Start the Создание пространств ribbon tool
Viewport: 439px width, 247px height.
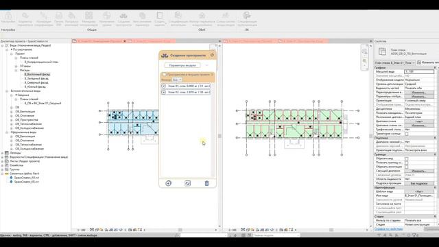123,19
